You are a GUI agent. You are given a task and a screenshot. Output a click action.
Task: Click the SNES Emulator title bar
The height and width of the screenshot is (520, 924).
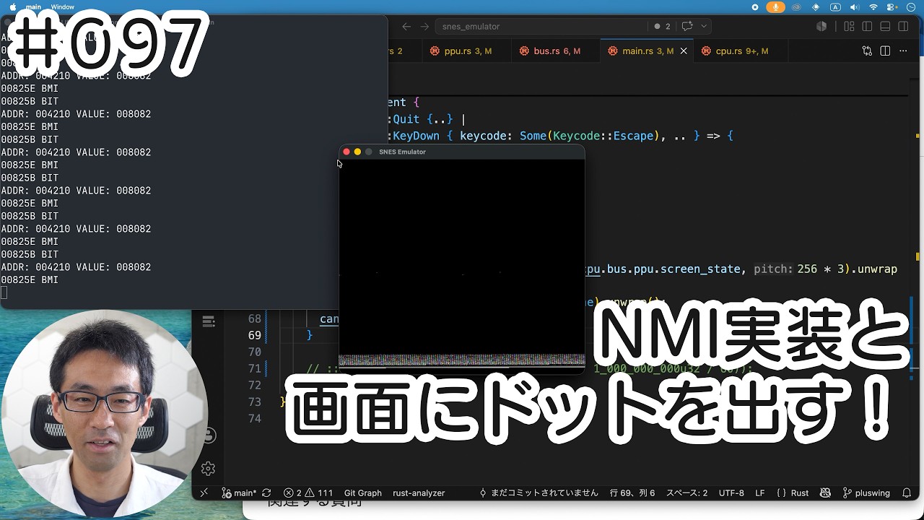(462, 152)
